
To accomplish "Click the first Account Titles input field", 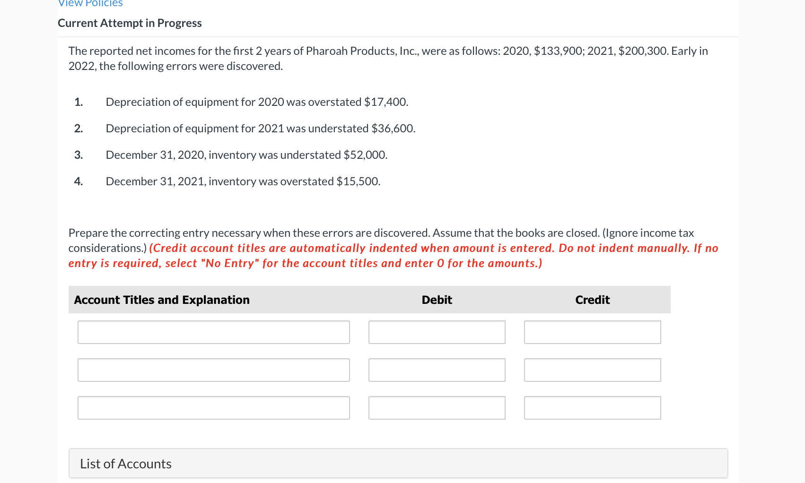I will tap(213, 332).
